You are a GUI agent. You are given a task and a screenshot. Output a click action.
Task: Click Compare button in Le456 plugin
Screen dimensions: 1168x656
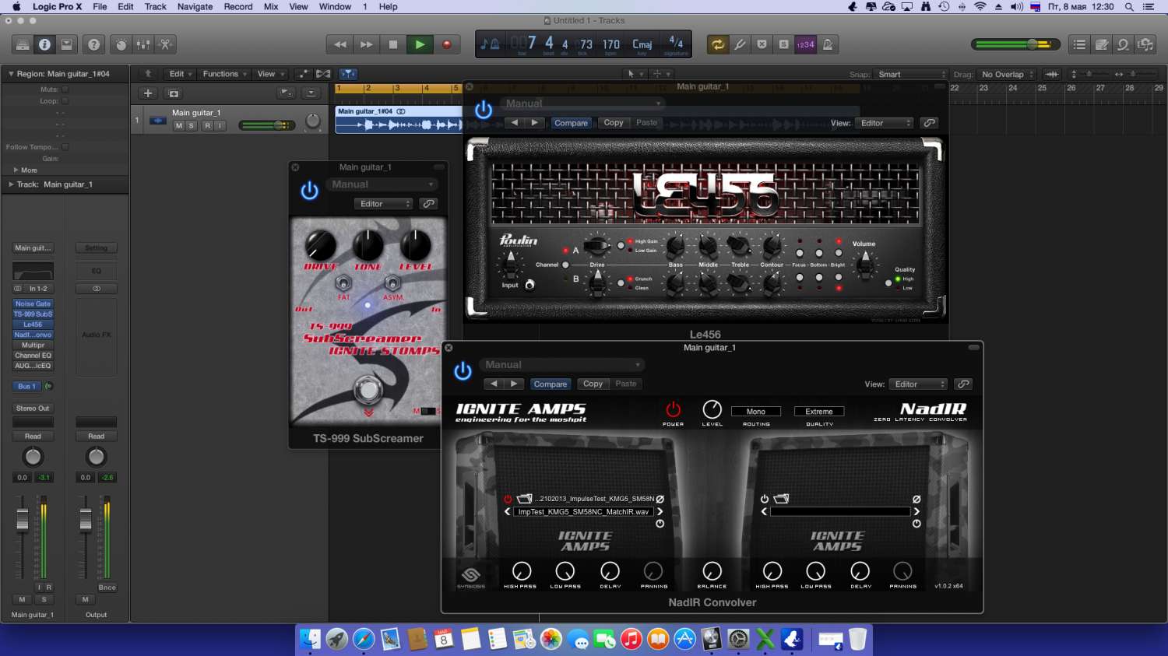(571, 123)
